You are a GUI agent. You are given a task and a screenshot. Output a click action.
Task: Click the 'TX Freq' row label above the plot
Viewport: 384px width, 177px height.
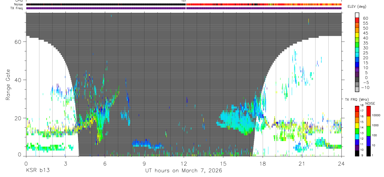pos(17,8)
